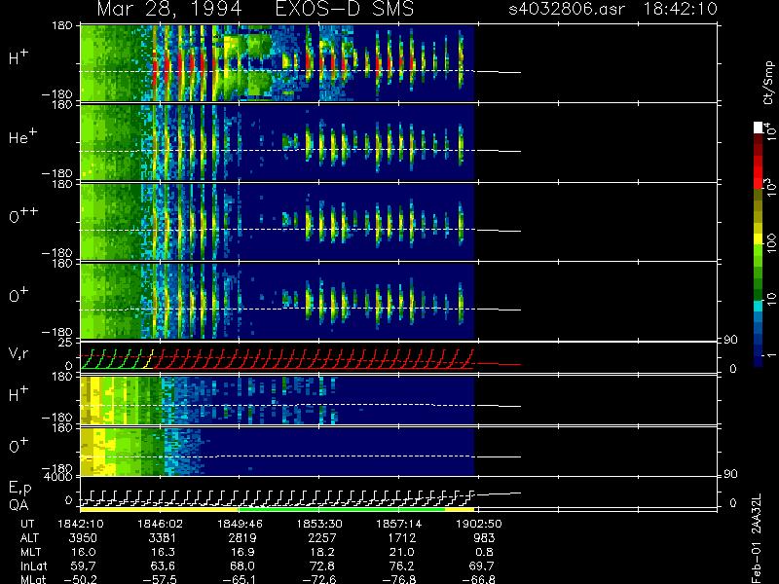Click InLat value '68.0'
The width and height of the screenshot is (779, 584).
[242, 566]
